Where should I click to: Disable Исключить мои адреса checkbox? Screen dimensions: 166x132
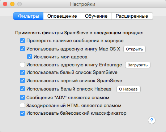(x=30, y=57)
